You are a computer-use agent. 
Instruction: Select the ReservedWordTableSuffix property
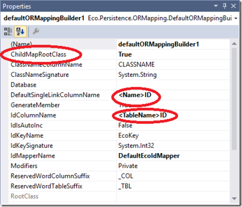coord(63,186)
